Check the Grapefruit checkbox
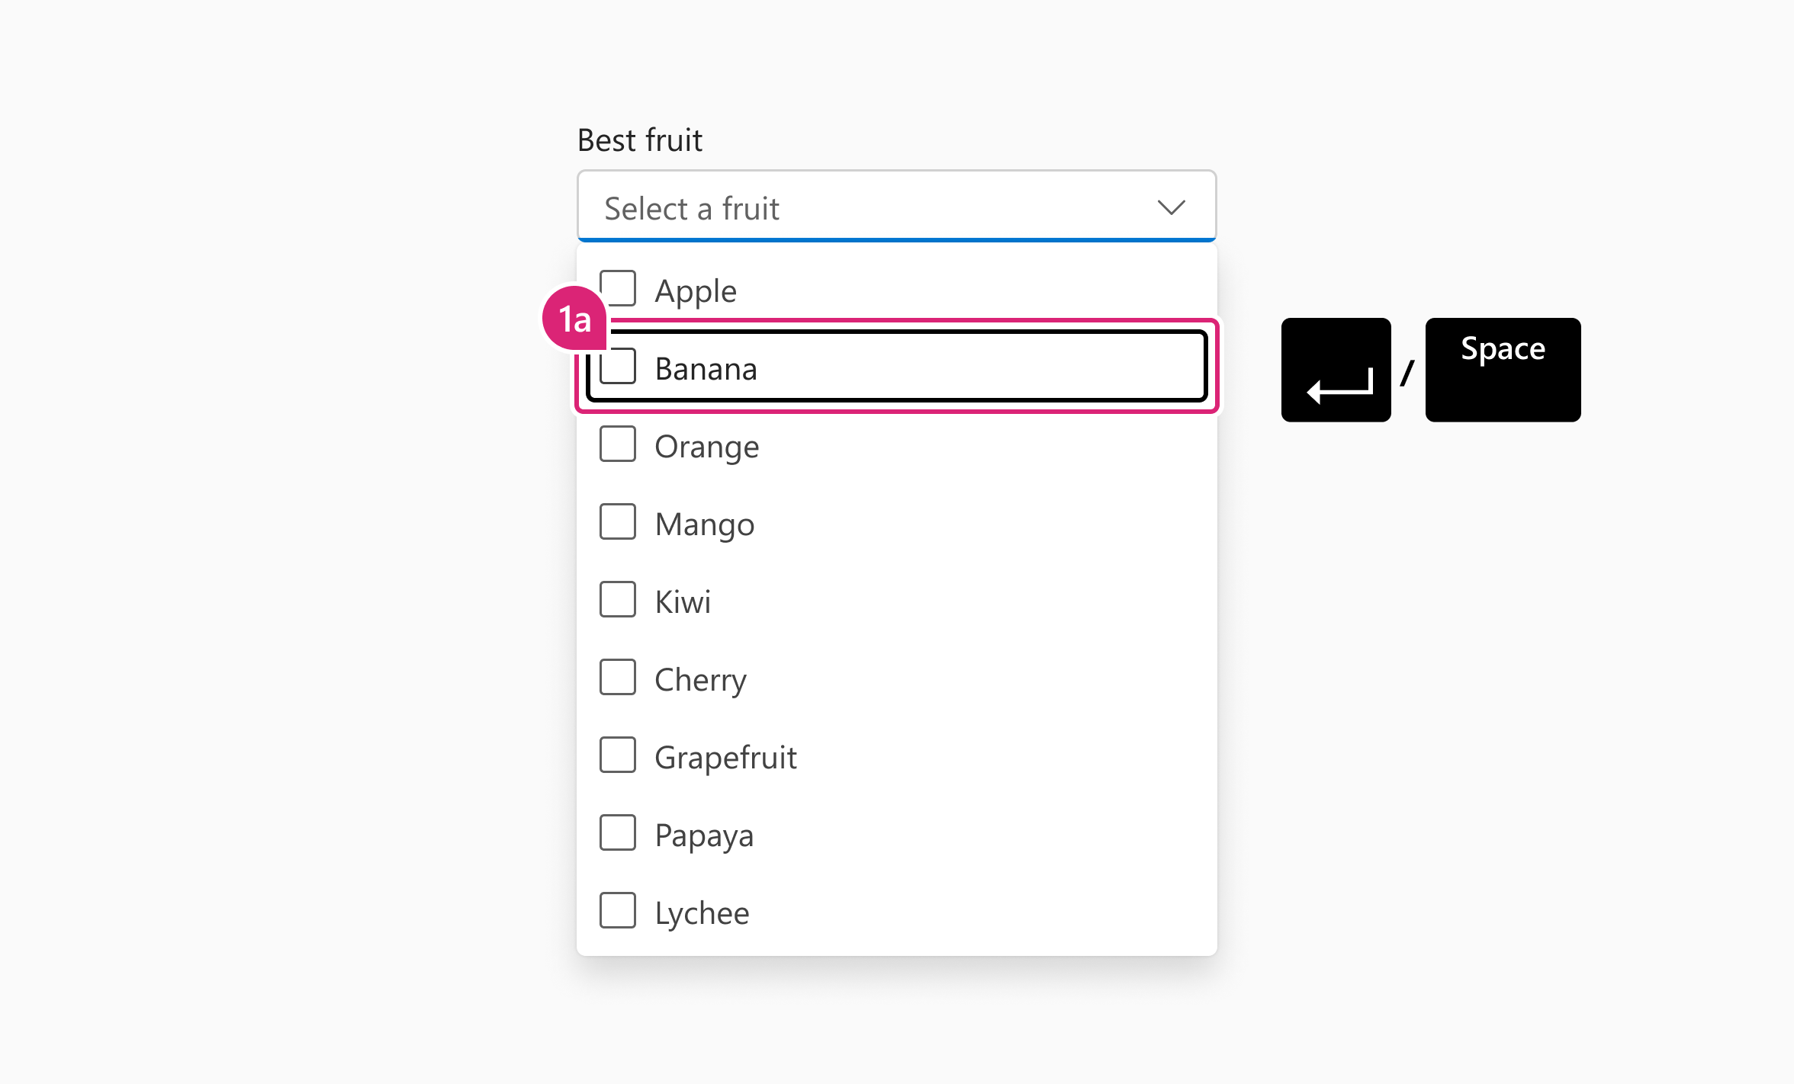Screen dimensions: 1794x1084 pos(618,755)
